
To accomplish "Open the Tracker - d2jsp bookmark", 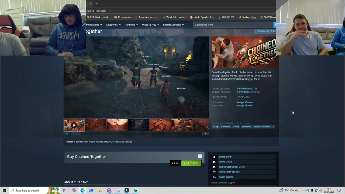I will point(247,17).
